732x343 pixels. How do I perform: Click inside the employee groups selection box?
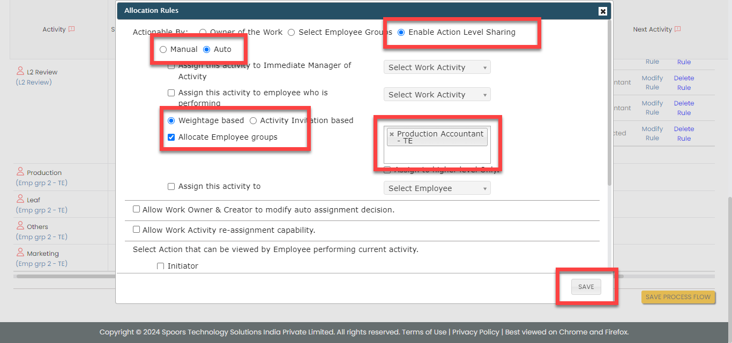(x=437, y=155)
